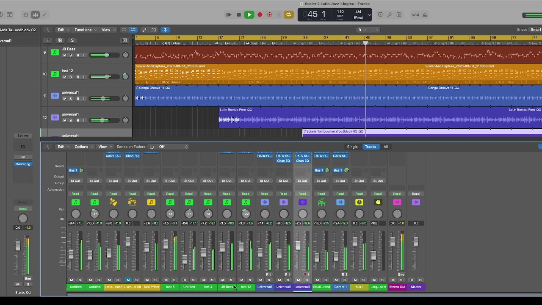The height and width of the screenshot is (305, 542).
Task: Unmute the Liverpool Kit channel strip
Action: 128,280
